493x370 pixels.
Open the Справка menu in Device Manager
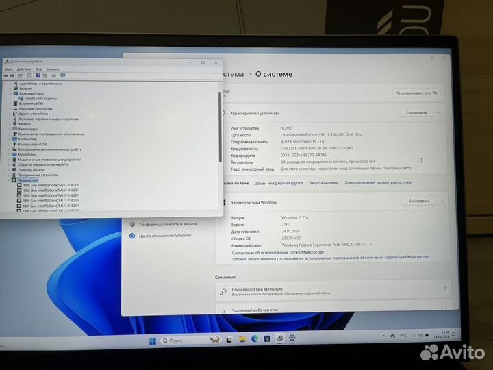(x=52, y=69)
